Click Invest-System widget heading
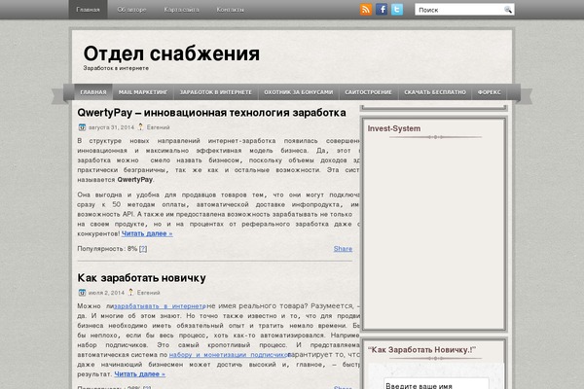The image size is (584, 389). [394, 128]
